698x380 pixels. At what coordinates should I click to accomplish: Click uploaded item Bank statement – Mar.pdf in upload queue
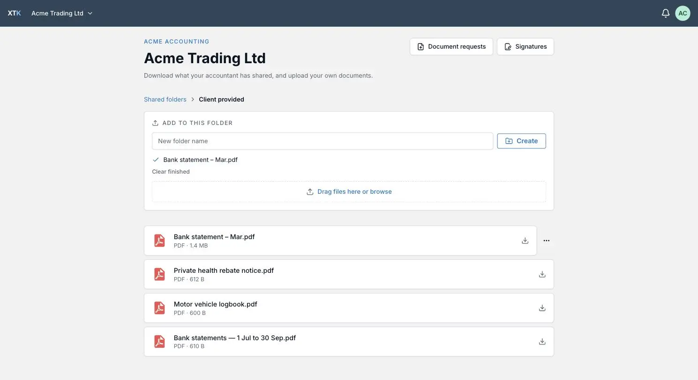pos(200,160)
